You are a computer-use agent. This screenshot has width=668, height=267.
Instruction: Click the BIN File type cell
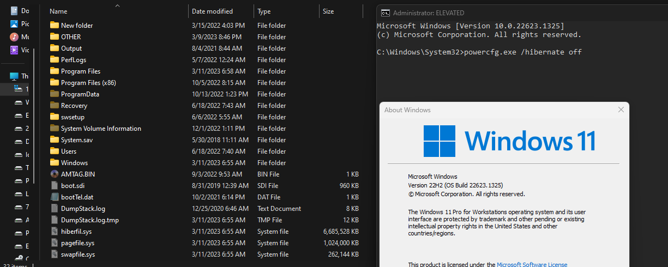[x=268, y=174]
